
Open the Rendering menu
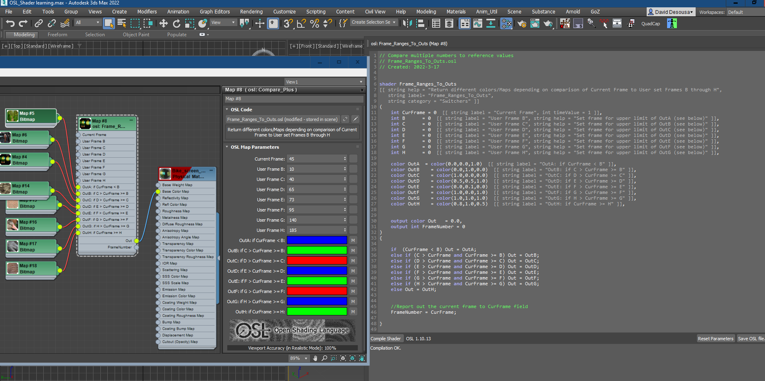pos(251,11)
